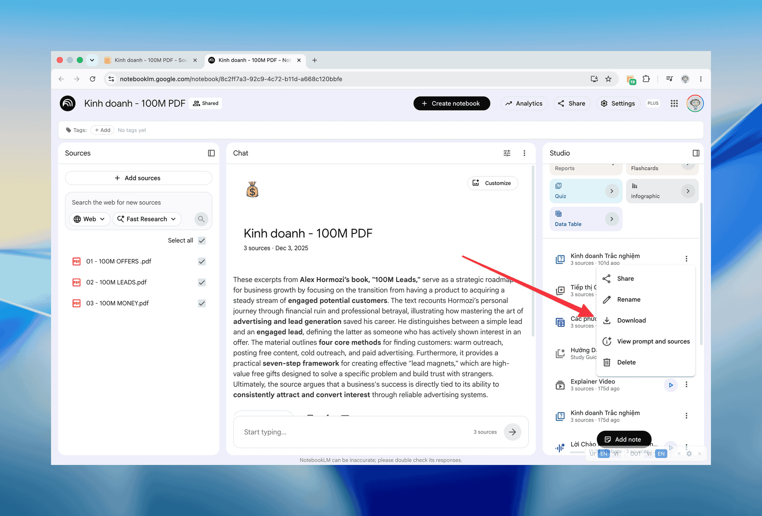Screen dimensions: 762x516
Task: View site information icon in address bar
Action: (112, 79)
